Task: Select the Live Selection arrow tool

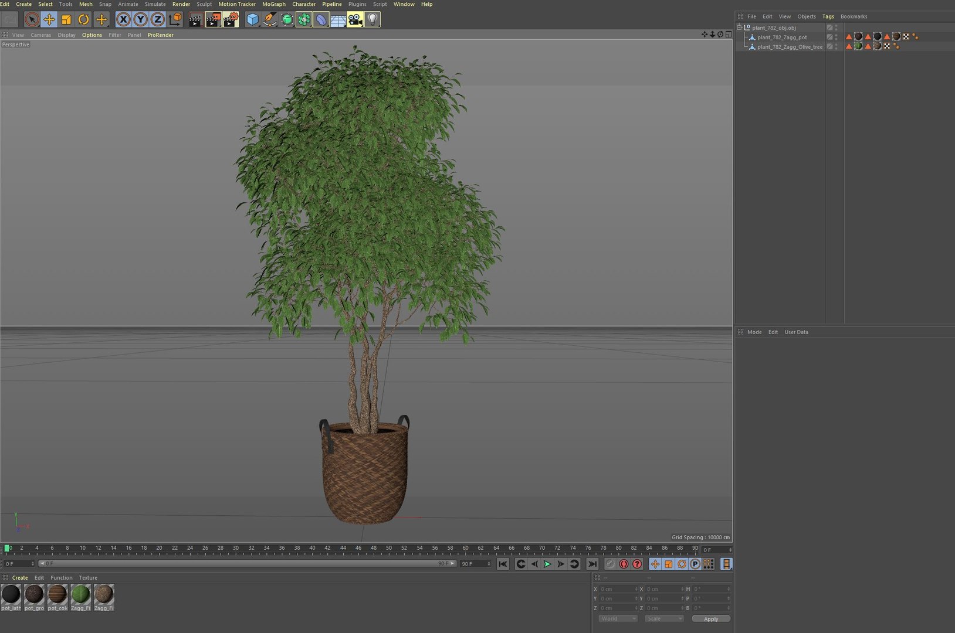Action: click(32, 20)
